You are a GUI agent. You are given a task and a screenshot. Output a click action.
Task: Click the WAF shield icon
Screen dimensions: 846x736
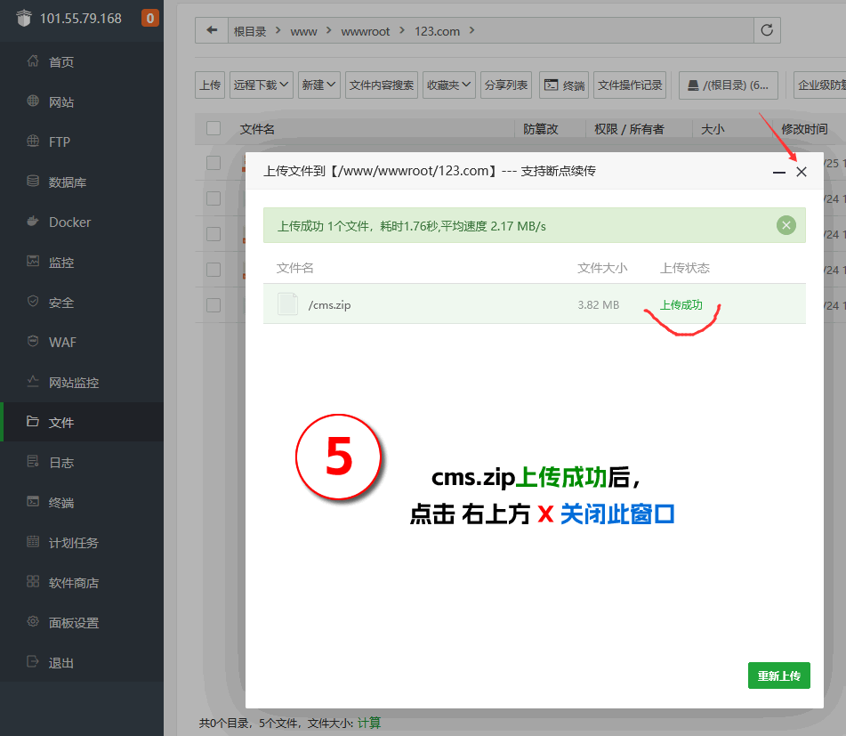[x=33, y=342]
